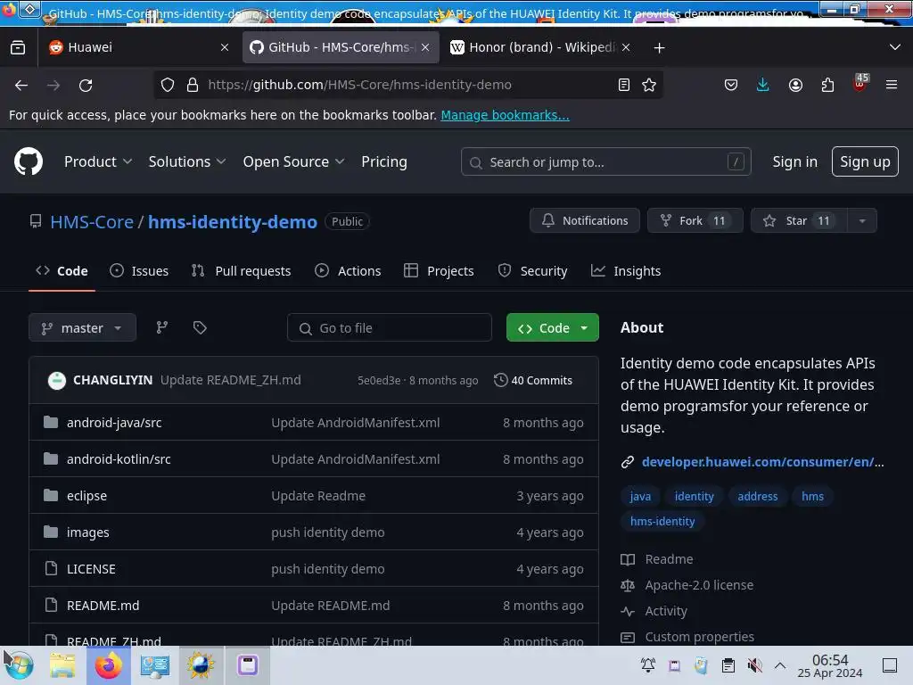This screenshot has height=685, width=913.
Task: Click the Notifications button
Action: [585, 221]
